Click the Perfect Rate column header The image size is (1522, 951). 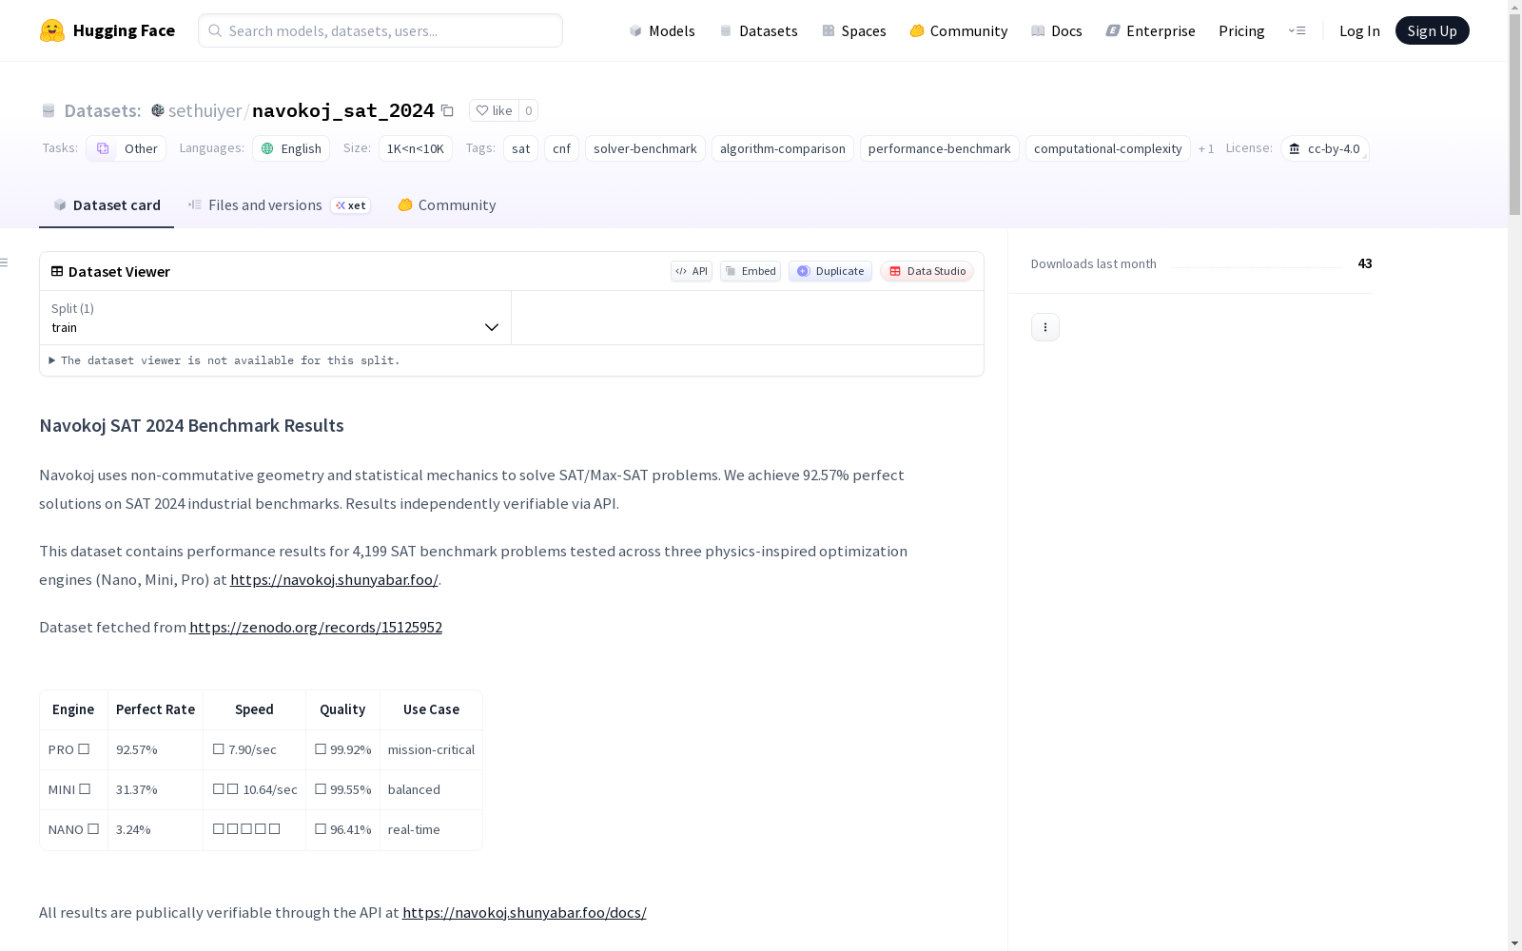tap(155, 709)
